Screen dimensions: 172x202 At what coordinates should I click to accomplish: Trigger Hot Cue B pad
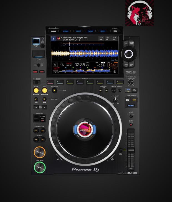60,82
